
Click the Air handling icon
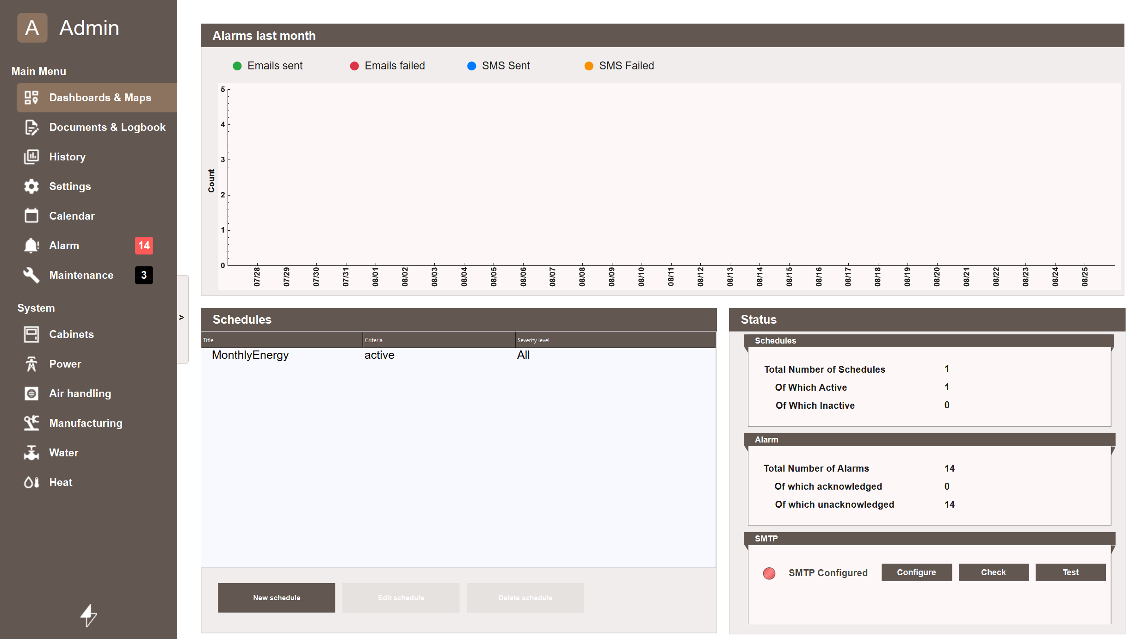(x=31, y=393)
